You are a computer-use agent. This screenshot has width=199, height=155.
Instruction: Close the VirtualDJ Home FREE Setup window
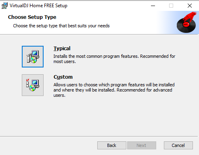pyautogui.click(x=190, y=6)
